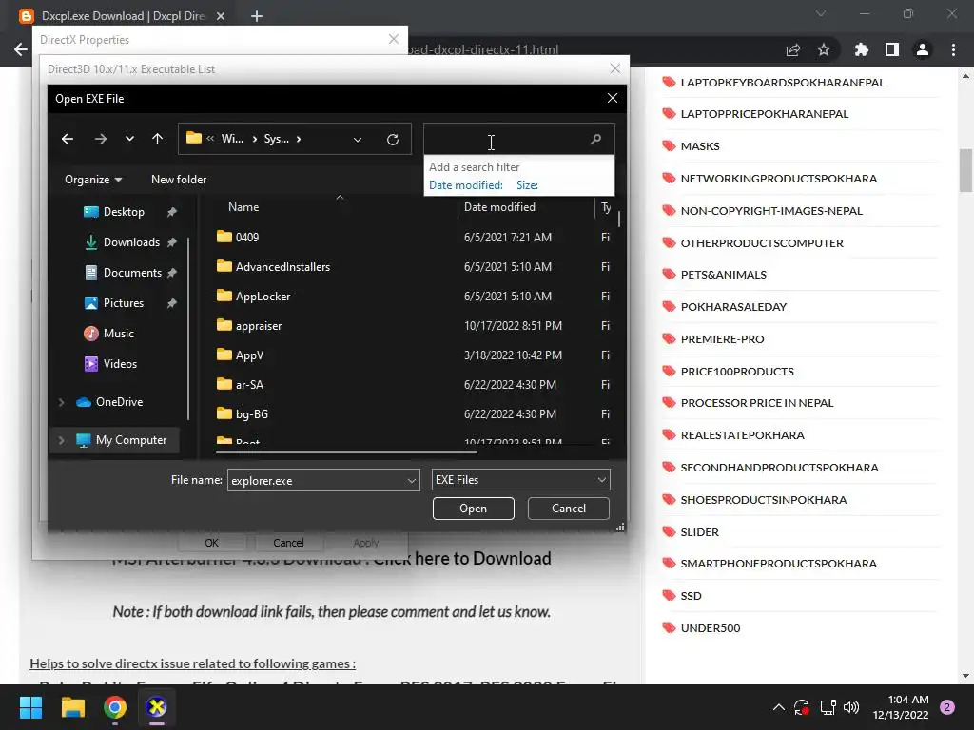Image resolution: width=974 pixels, height=730 pixels.
Task: Select the AdvancedInstallers folder
Action: pyautogui.click(x=282, y=267)
